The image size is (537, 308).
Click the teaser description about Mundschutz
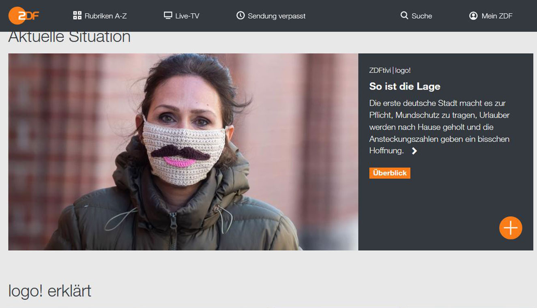pos(439,126)
